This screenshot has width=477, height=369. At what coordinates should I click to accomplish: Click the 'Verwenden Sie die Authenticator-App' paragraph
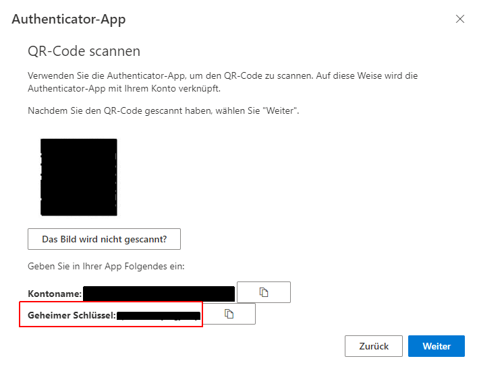[x=223, y=82]
